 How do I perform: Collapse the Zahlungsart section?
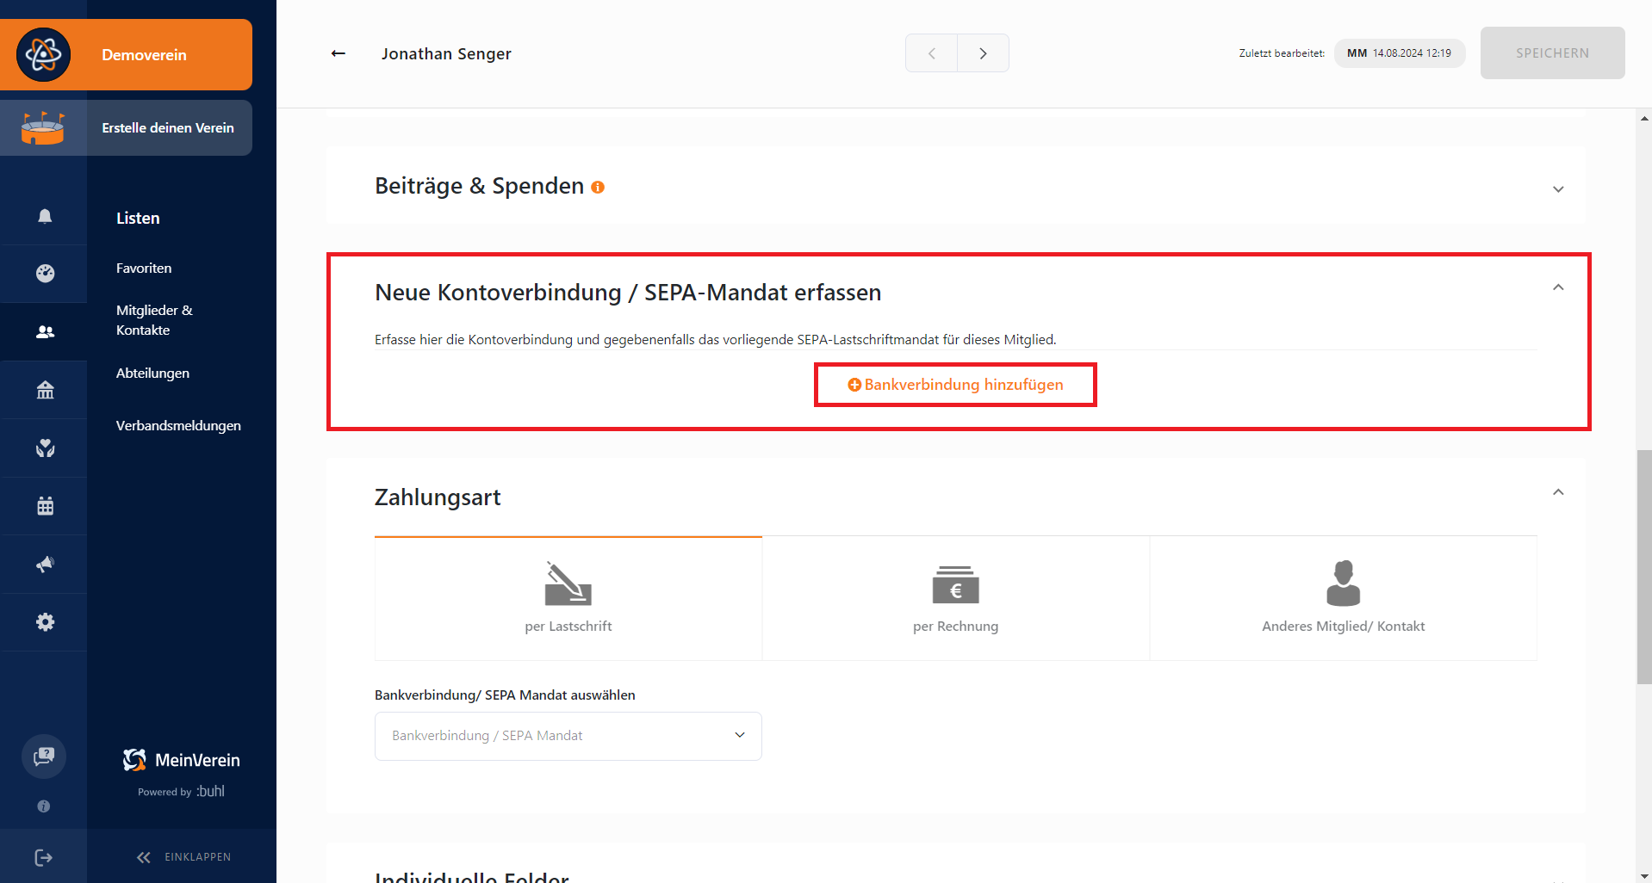click(x=1558, y=492)
